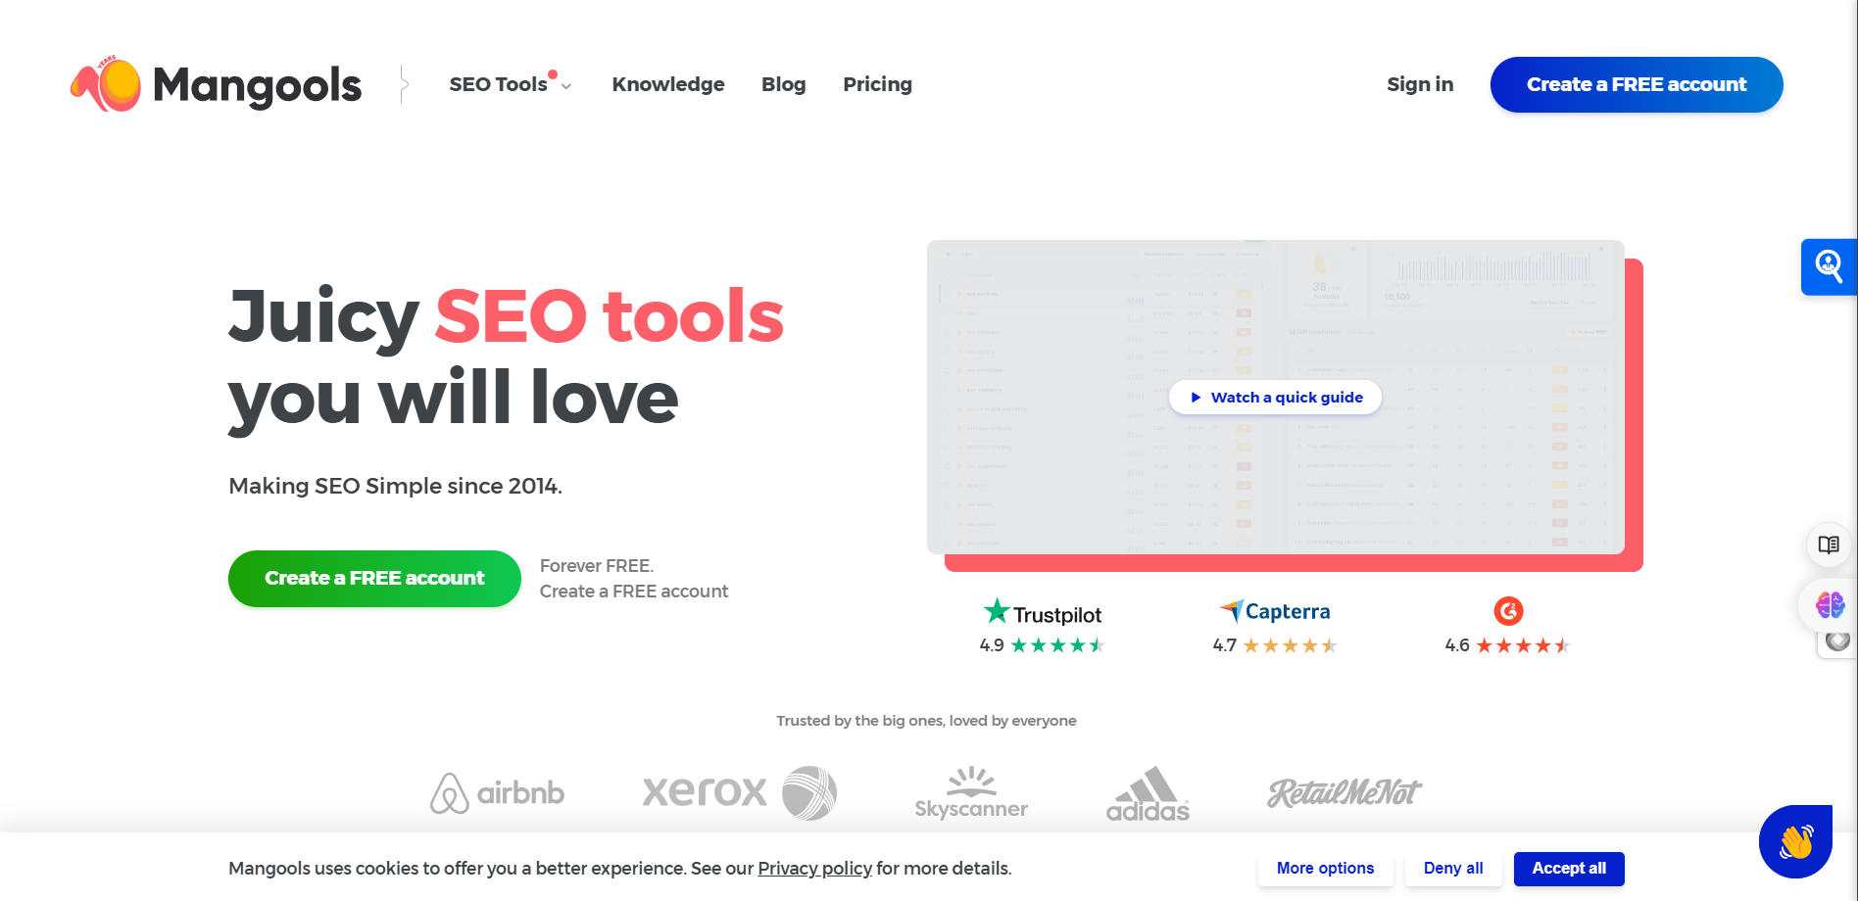
Task: Click the G2 4.6 star rating
Action: [1508, 645]
